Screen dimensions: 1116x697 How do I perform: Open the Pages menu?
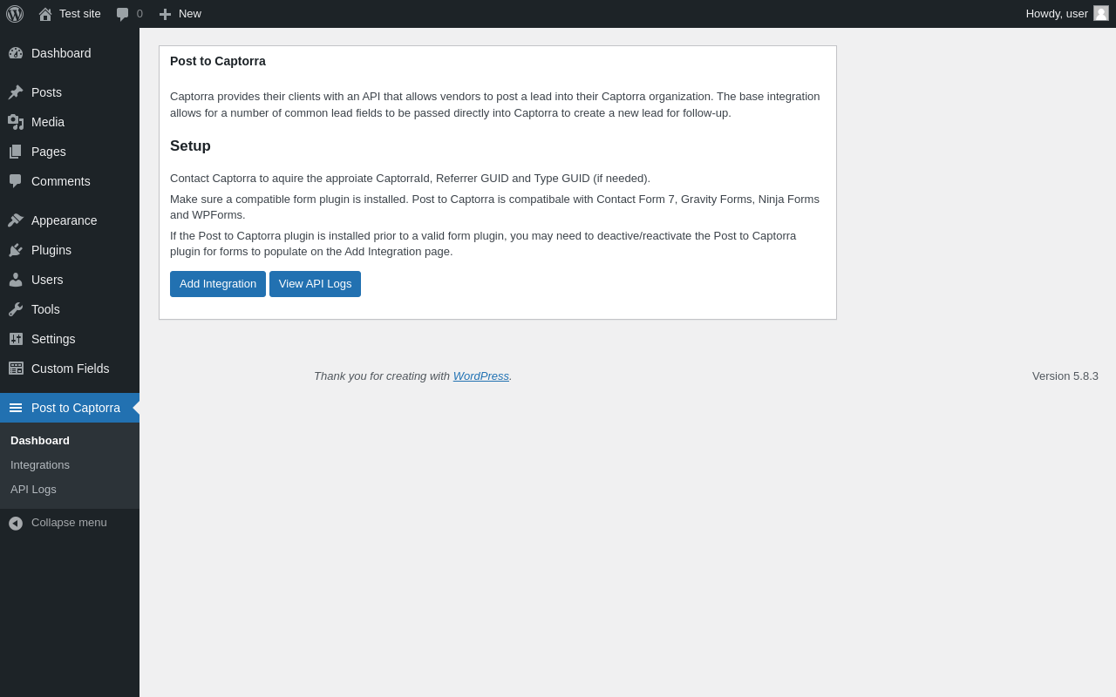pos(70,152)
